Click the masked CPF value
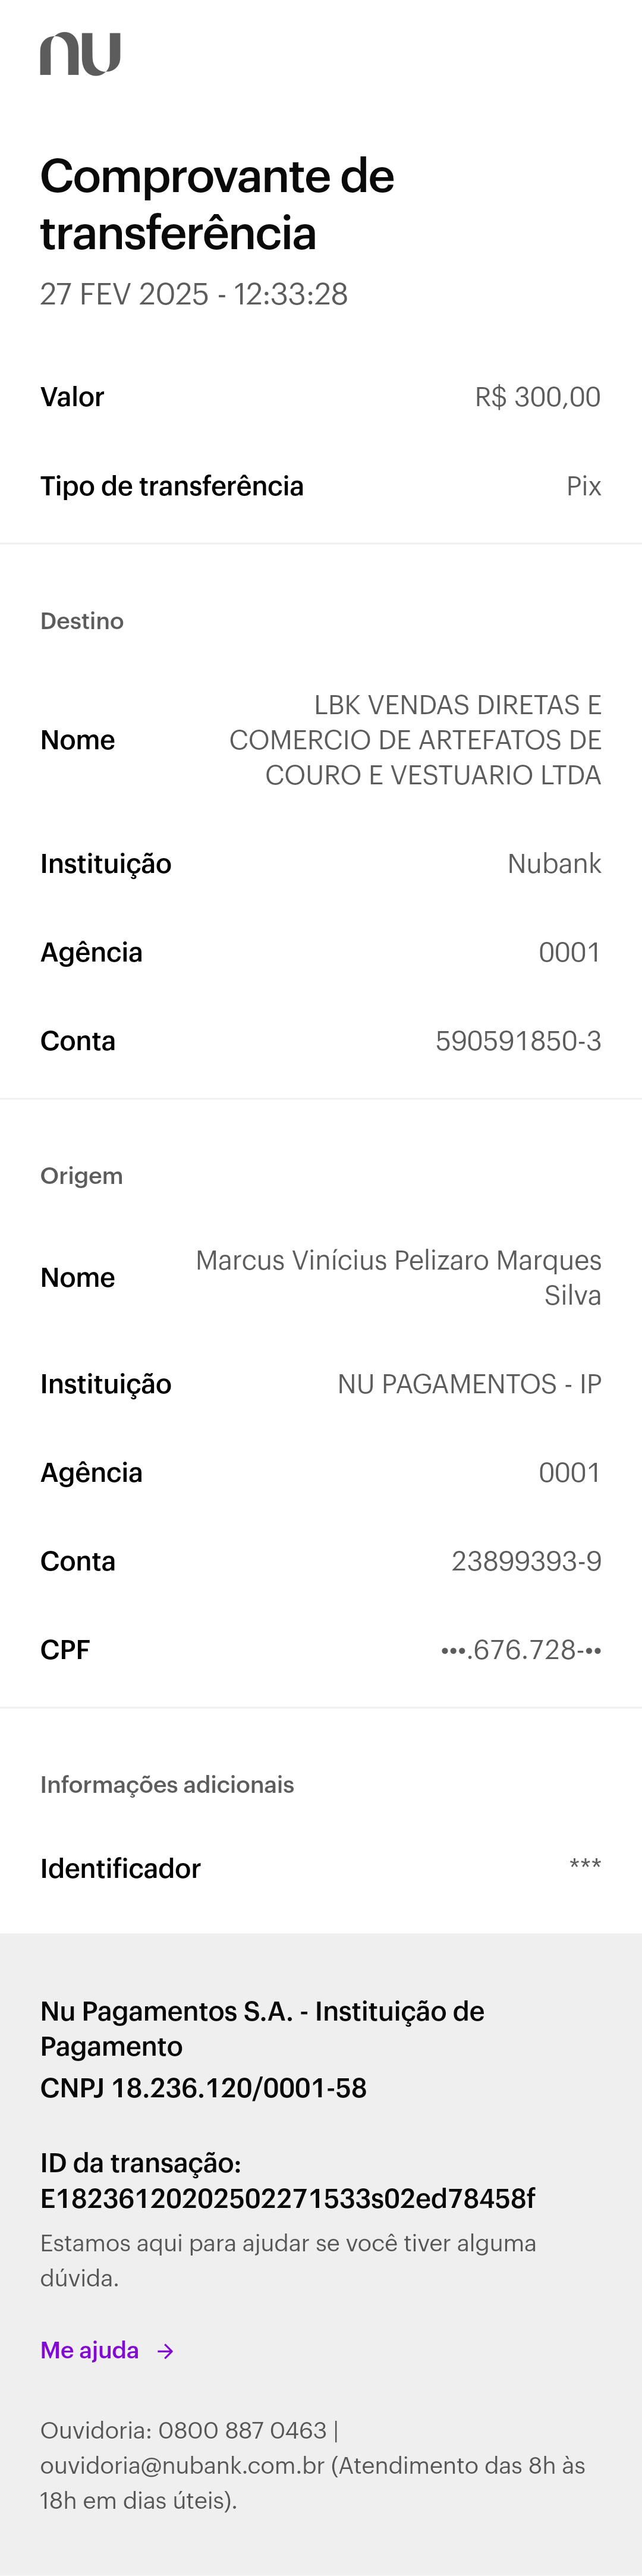Screen dimensions: 642x2576 coord(521,1650)
